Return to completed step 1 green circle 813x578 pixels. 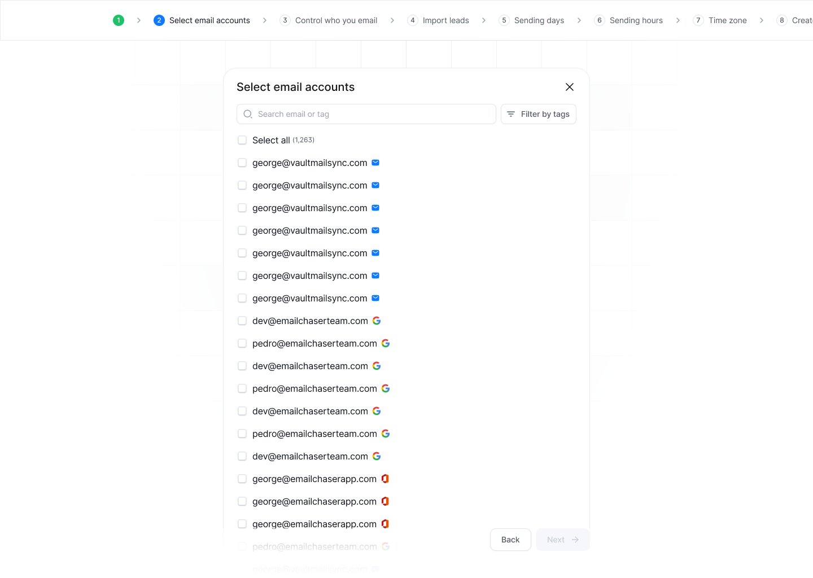tap(119, 20)
